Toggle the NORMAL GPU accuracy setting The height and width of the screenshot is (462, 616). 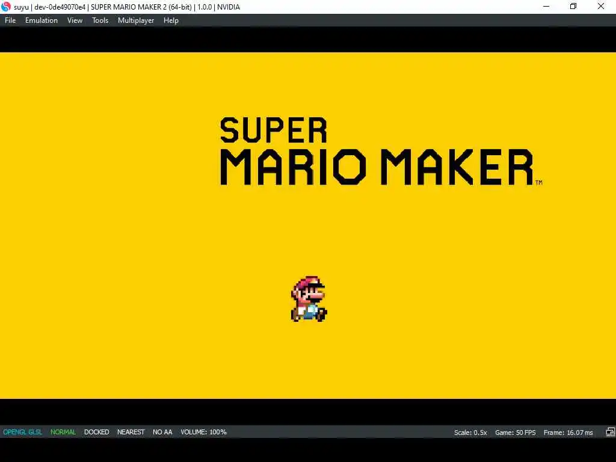click(x=63, y=432)
